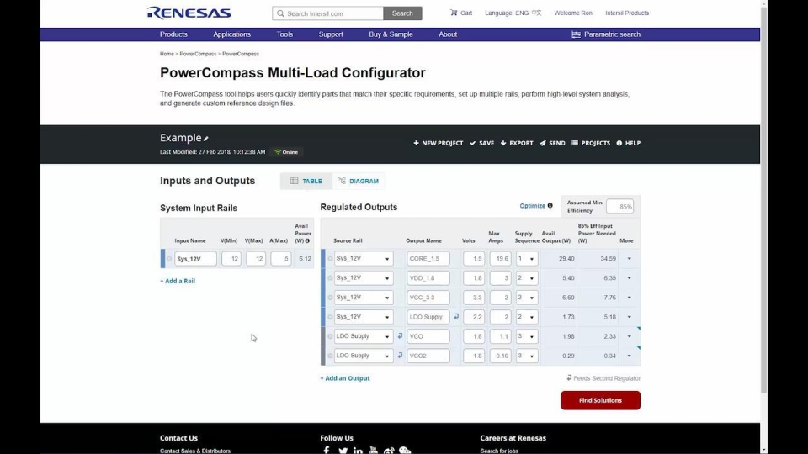This screenshot has height=454, width=808.
Task: Select the VCC_3.3 row radio button
Action: pos(330,298)
